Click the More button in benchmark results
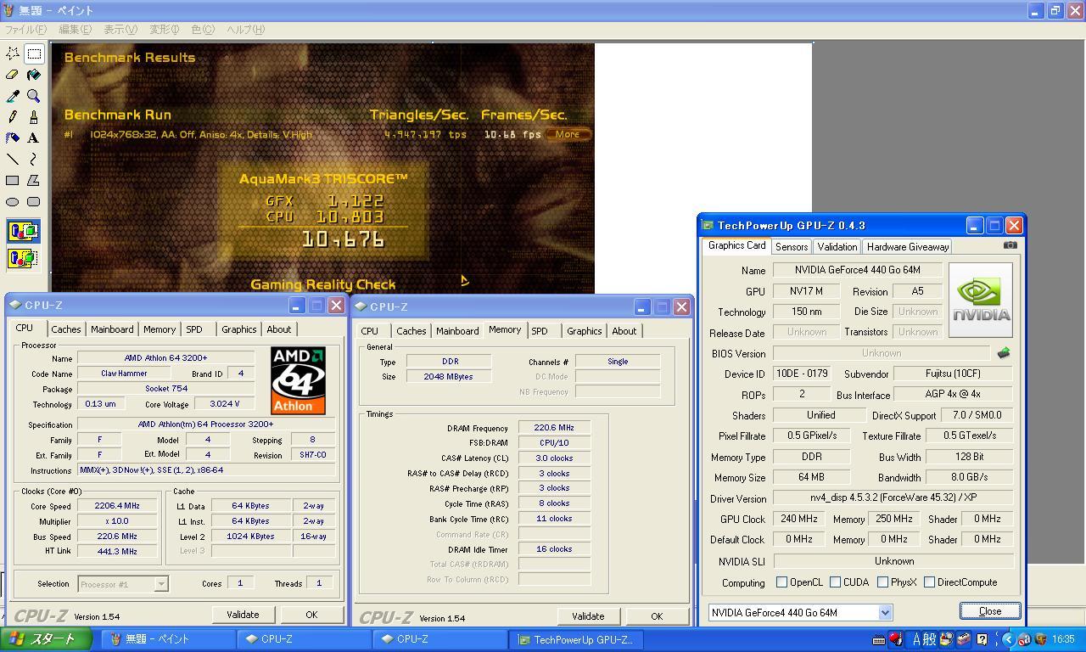The image size is (1086, 652). (x=568, y=134)
